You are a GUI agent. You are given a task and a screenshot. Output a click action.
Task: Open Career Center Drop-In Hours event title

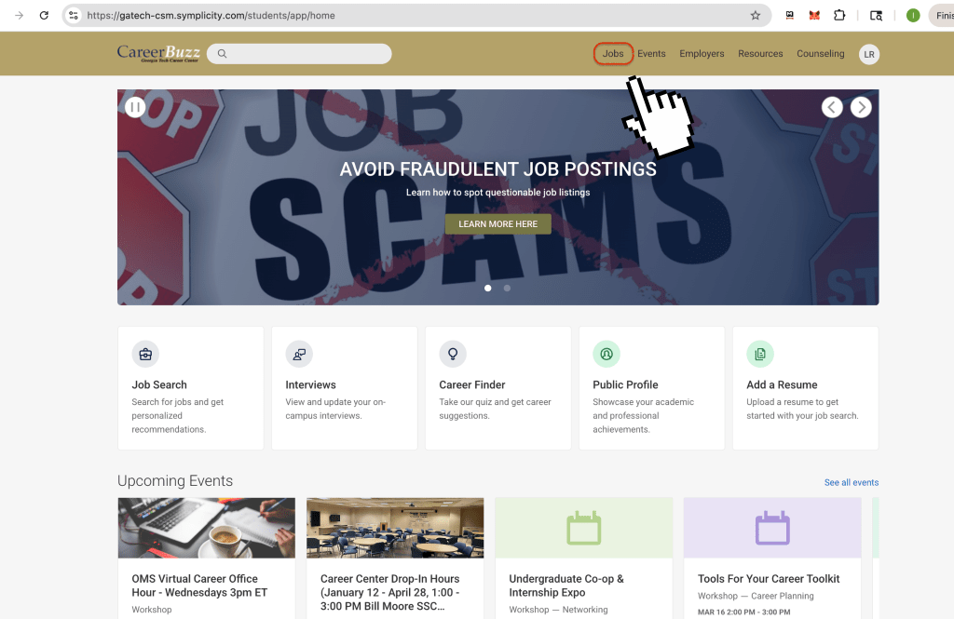pyautogui.click(x=390, y=592)
